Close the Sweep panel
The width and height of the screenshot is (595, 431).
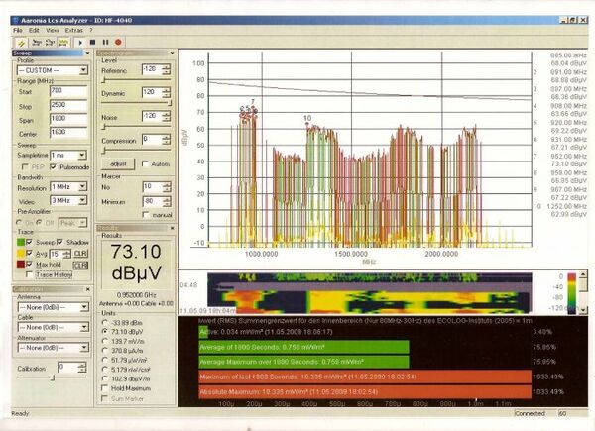click(x=87, y=54)
